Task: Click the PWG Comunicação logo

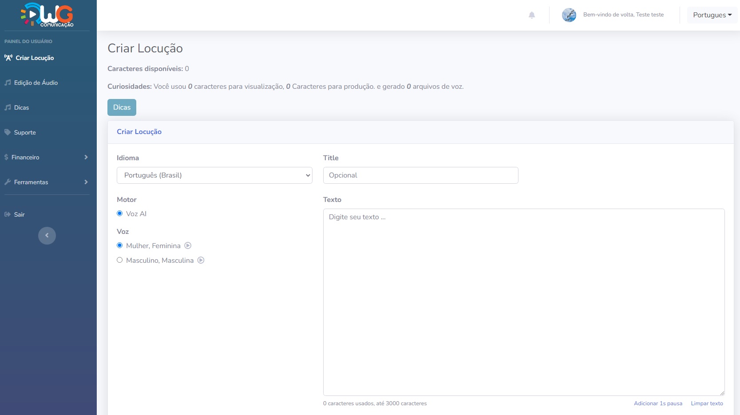Action: [47, 15]
